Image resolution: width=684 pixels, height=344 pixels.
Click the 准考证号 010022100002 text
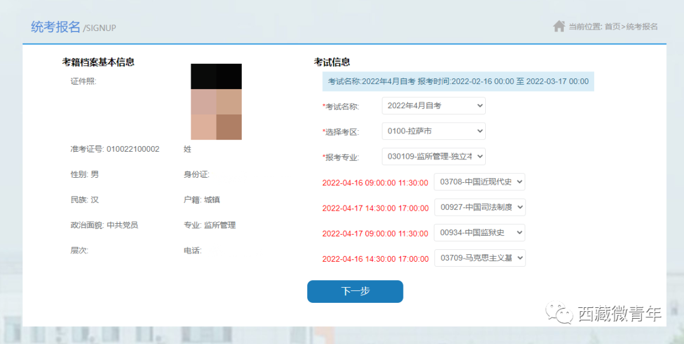point(115,149)
